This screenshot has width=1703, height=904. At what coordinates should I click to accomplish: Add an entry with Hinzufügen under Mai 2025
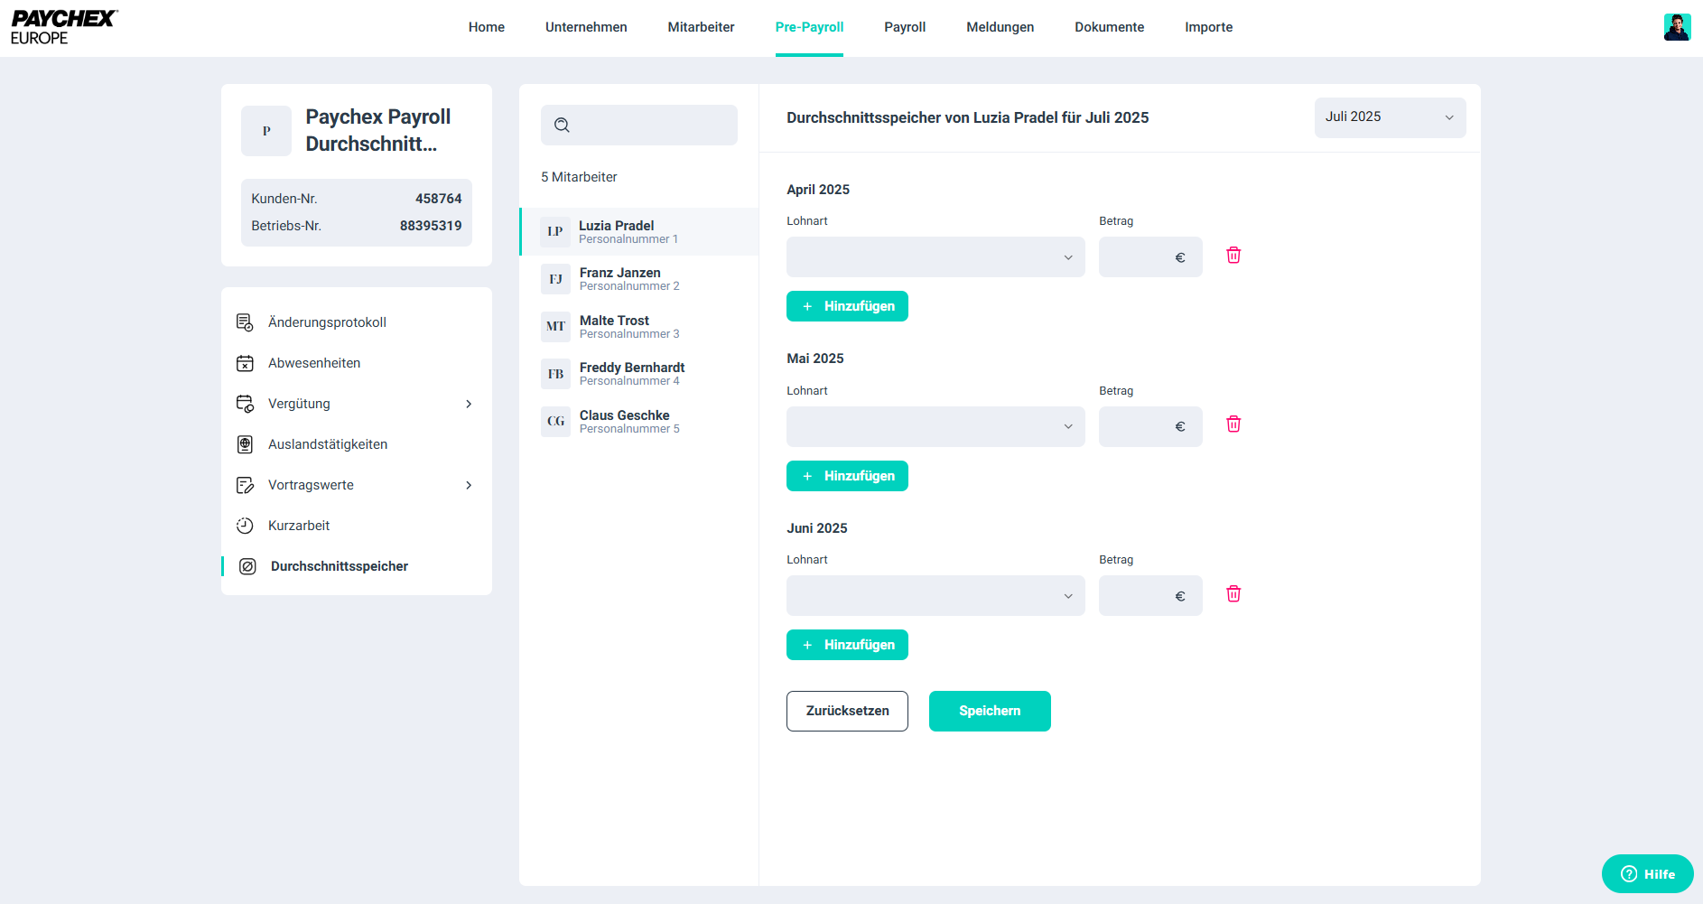[847, 476]
